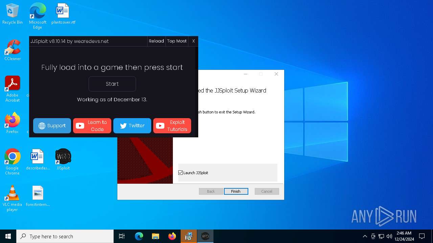Open VLC media player shortcut
Image resolution: width=433 pixels, height=243 pixels.
coord(13,198)
